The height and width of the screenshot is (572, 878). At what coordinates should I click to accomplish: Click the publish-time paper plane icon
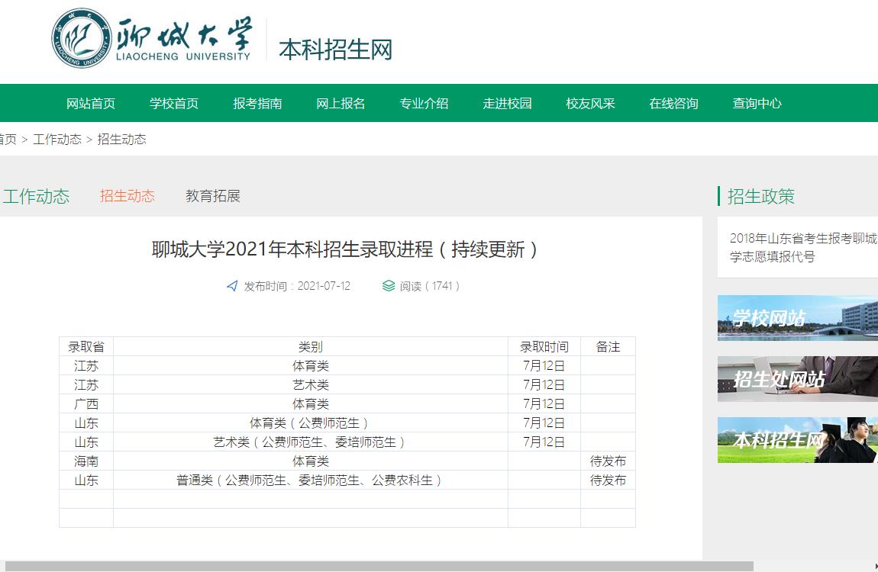[232, 286]
